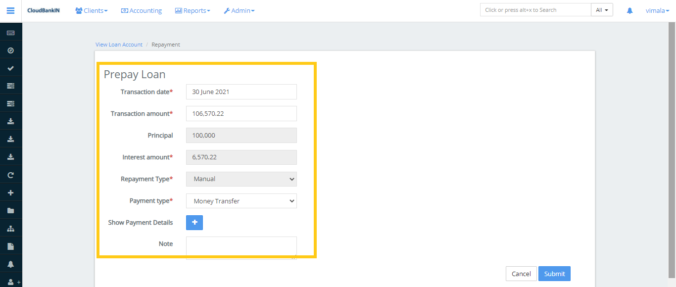Open the Clients menu
Screen dimensions: 676x287
pos(91,10)
